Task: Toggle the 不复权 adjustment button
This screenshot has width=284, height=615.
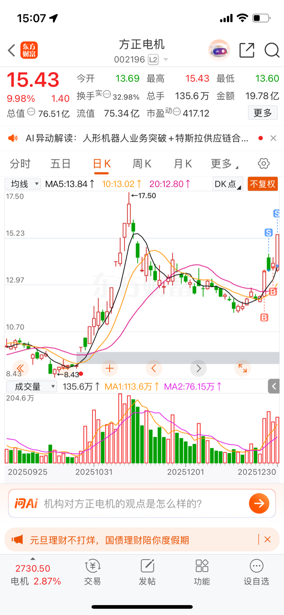Action: [x=263, y=184]
